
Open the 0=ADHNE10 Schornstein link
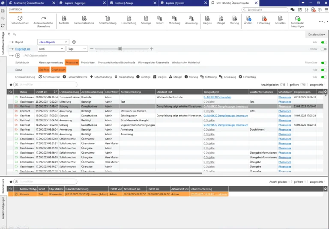tap(217, 97)
